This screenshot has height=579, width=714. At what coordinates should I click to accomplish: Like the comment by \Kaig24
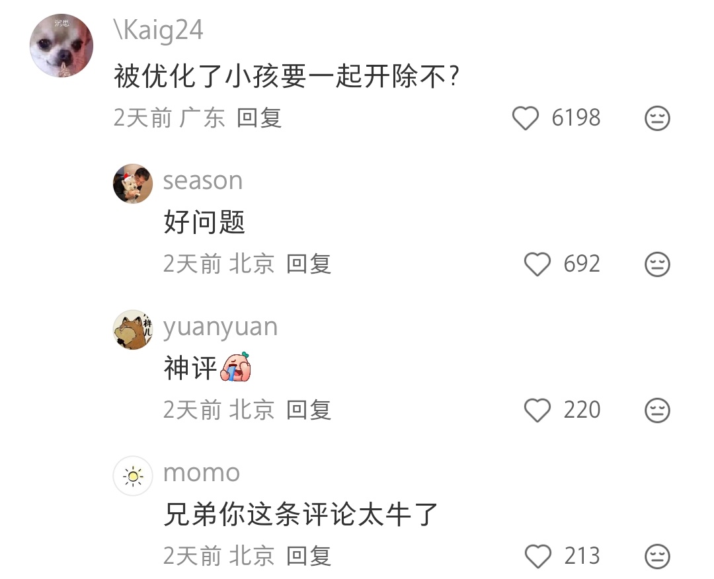click(526, 118)
